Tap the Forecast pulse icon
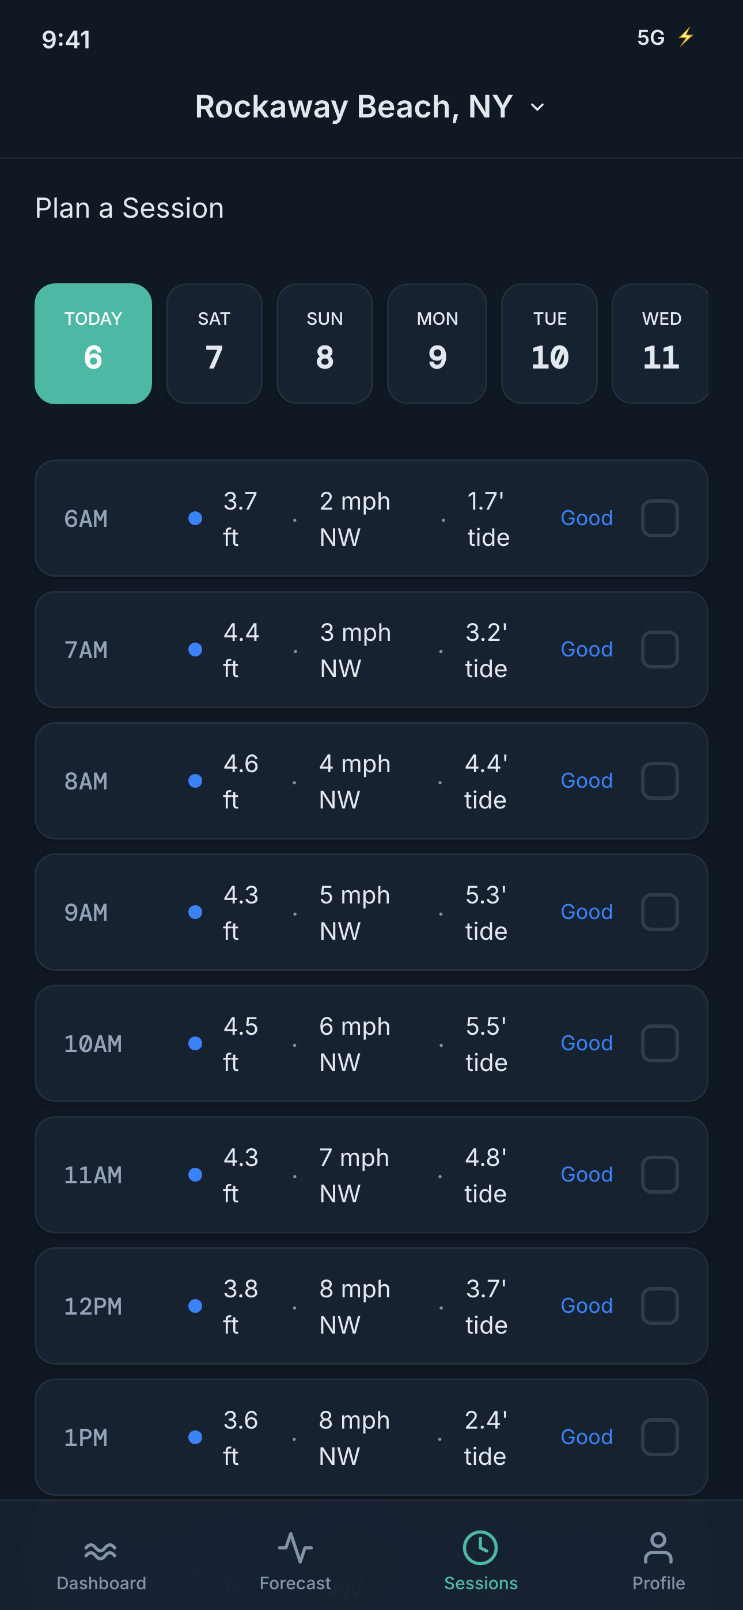Viewport: 743px width, 1610px height. click(x=295, y=1547)
